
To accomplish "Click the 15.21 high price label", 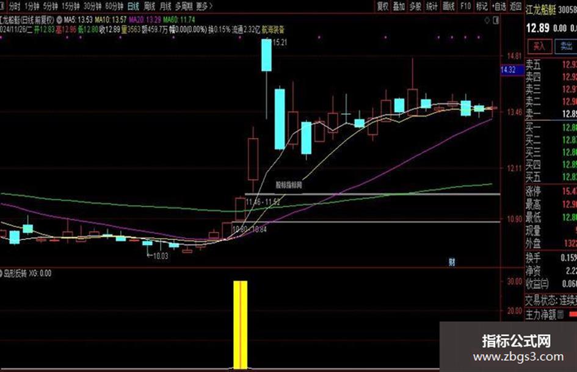I will click(x=280, y=42).
